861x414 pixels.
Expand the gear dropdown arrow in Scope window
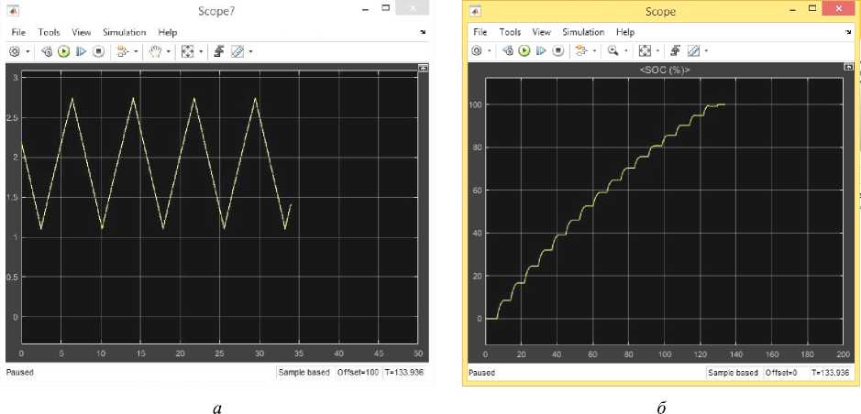point(489,51)
